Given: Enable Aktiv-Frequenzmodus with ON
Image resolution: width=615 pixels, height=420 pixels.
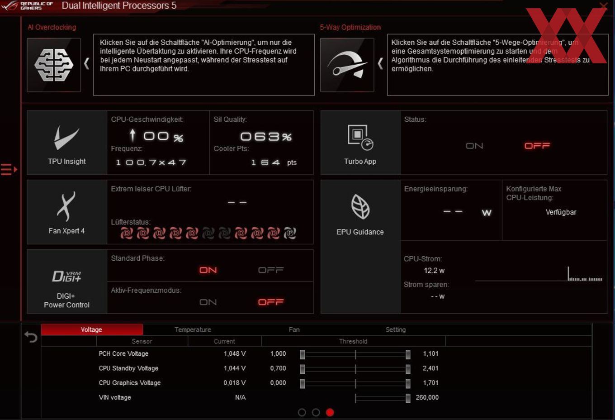Looking at the screenshot, I should (x=208, y=302).
